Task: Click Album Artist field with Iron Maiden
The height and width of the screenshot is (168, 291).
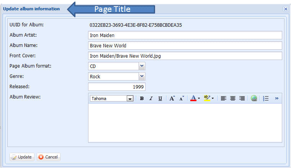Action: tap(185, 35)
